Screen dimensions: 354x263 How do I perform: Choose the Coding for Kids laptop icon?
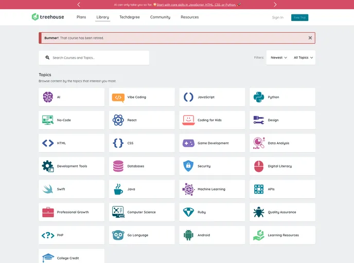coord(188,120)
